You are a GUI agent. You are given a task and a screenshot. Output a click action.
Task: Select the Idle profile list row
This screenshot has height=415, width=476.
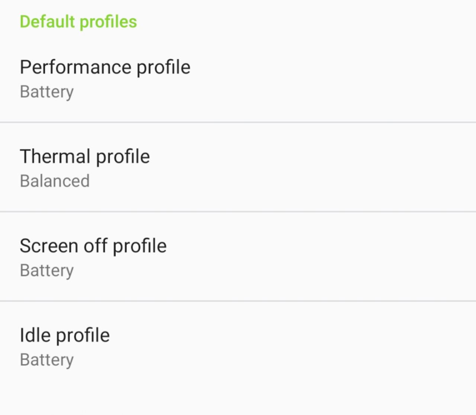[238, 346]
